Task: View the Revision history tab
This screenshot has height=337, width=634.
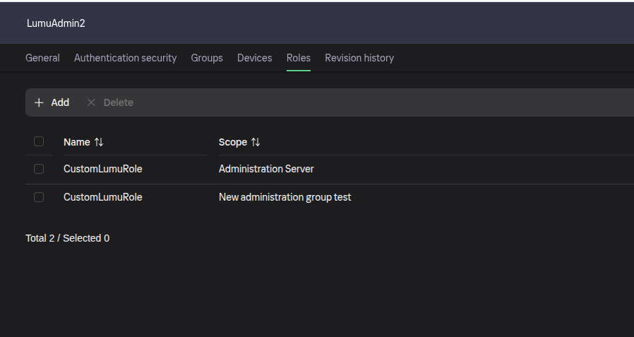Action: click(359, 58)
